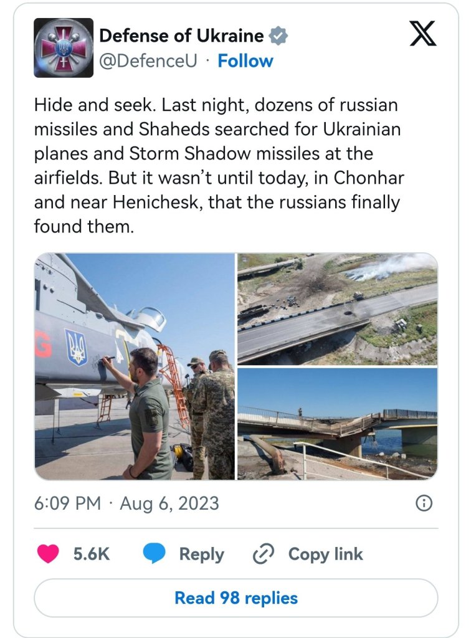Image resolution: width=471 pixels, height=638 pixels.
Task: Open the tweet info icon
Action: 424,503
